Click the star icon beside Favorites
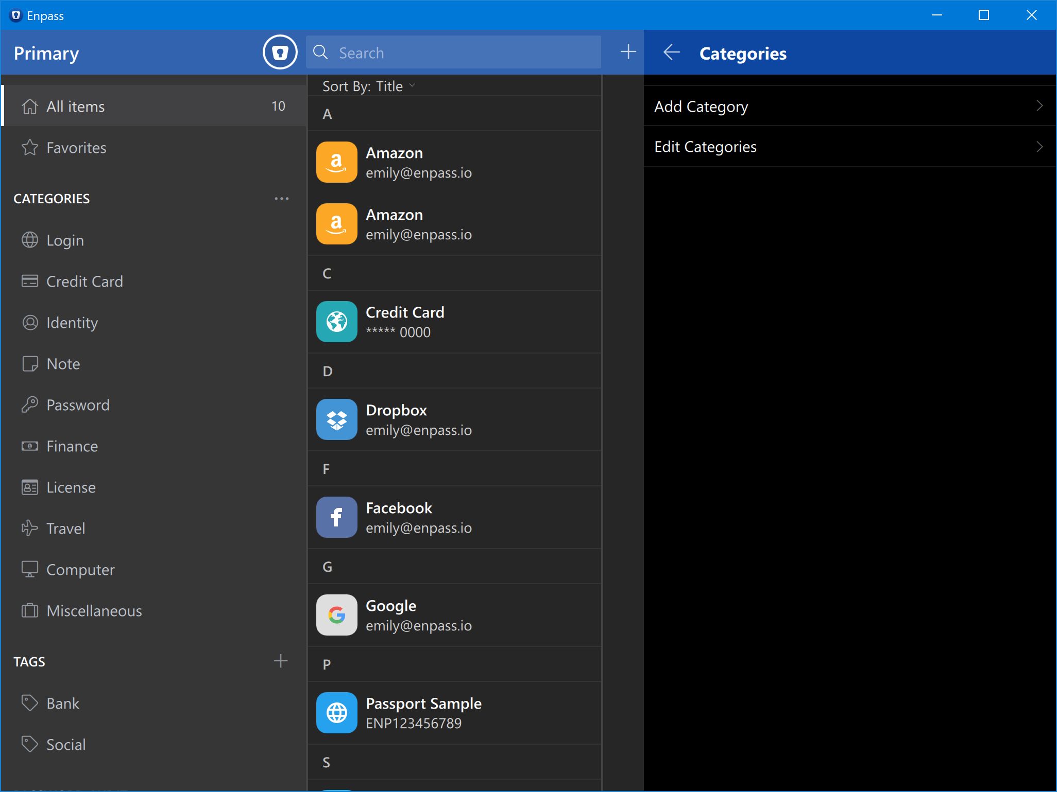 pyautogui.click(x=30, y=148)
